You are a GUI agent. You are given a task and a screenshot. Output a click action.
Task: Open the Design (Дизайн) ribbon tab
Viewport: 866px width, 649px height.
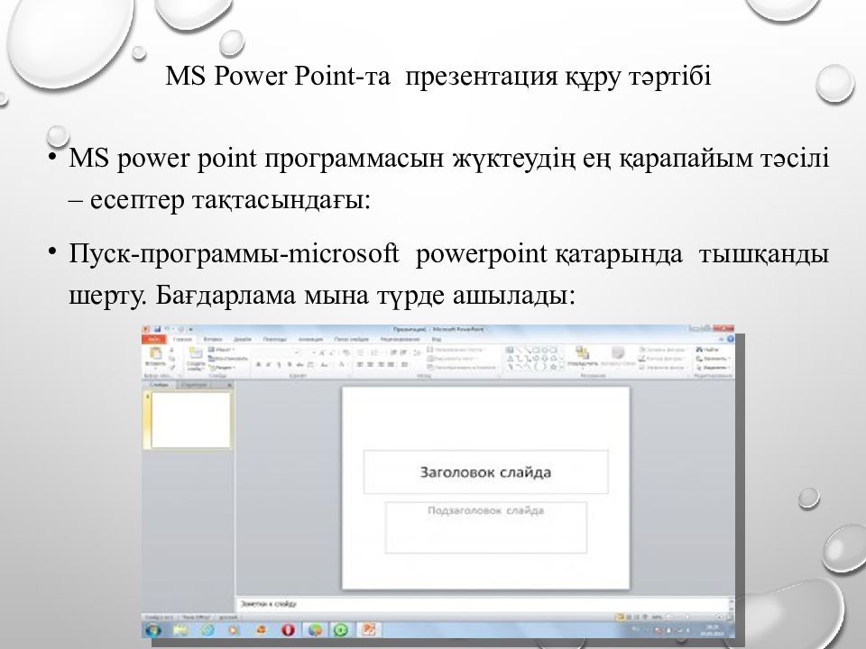click(243, 340)
